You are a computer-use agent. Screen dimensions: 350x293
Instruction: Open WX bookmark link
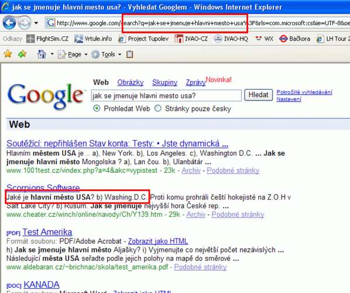[x=264, y=39]
